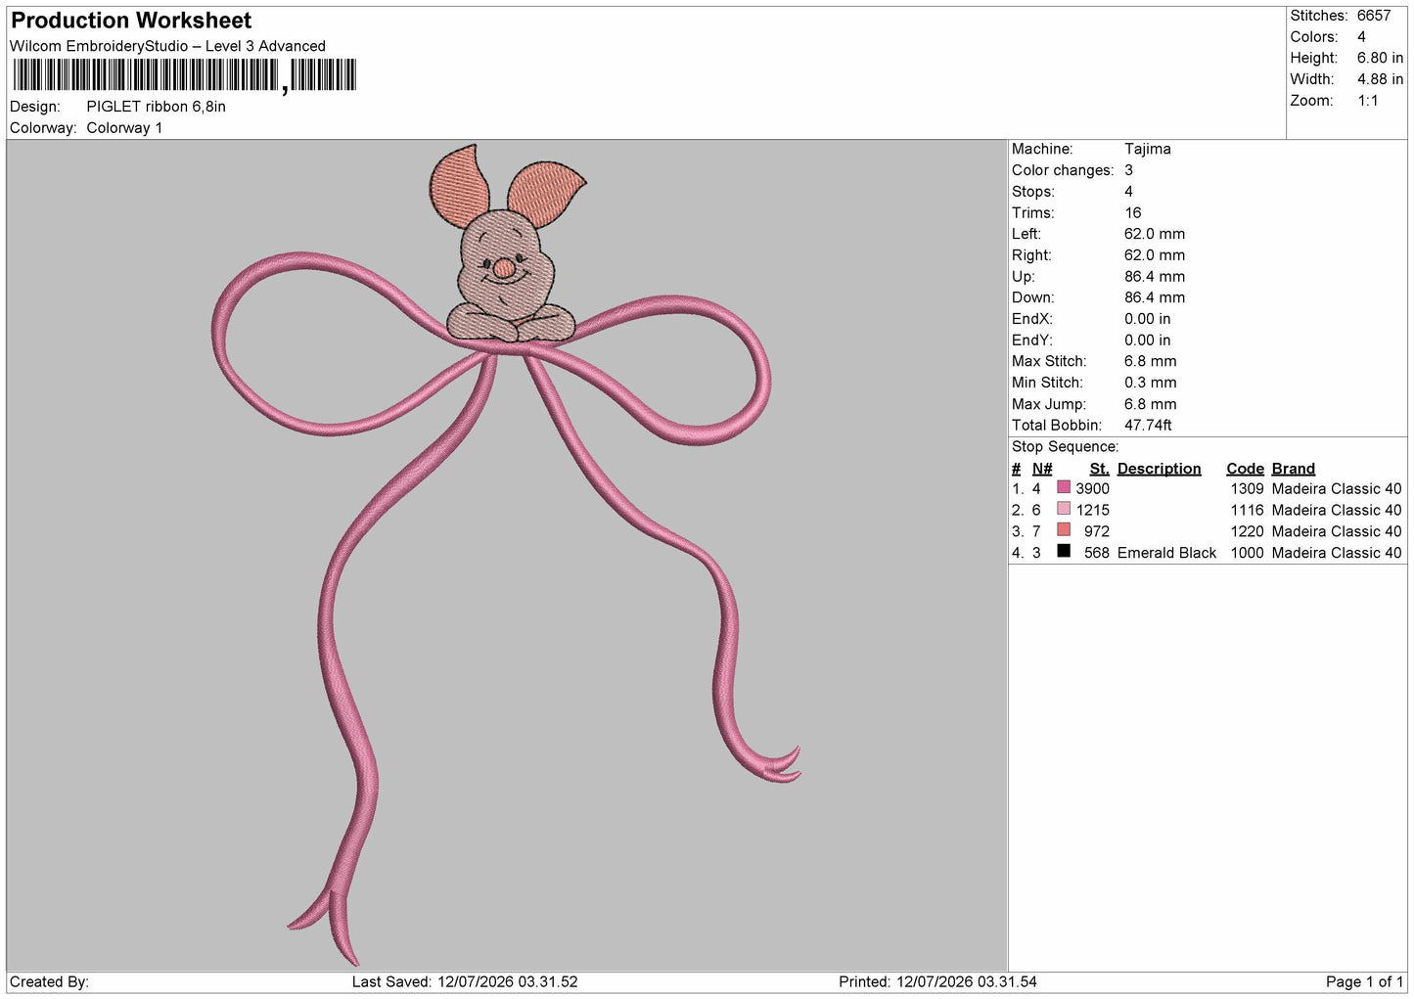Click thread code 1220
The height and width of the screenshot is (999, 1414).
point(1247,532)
